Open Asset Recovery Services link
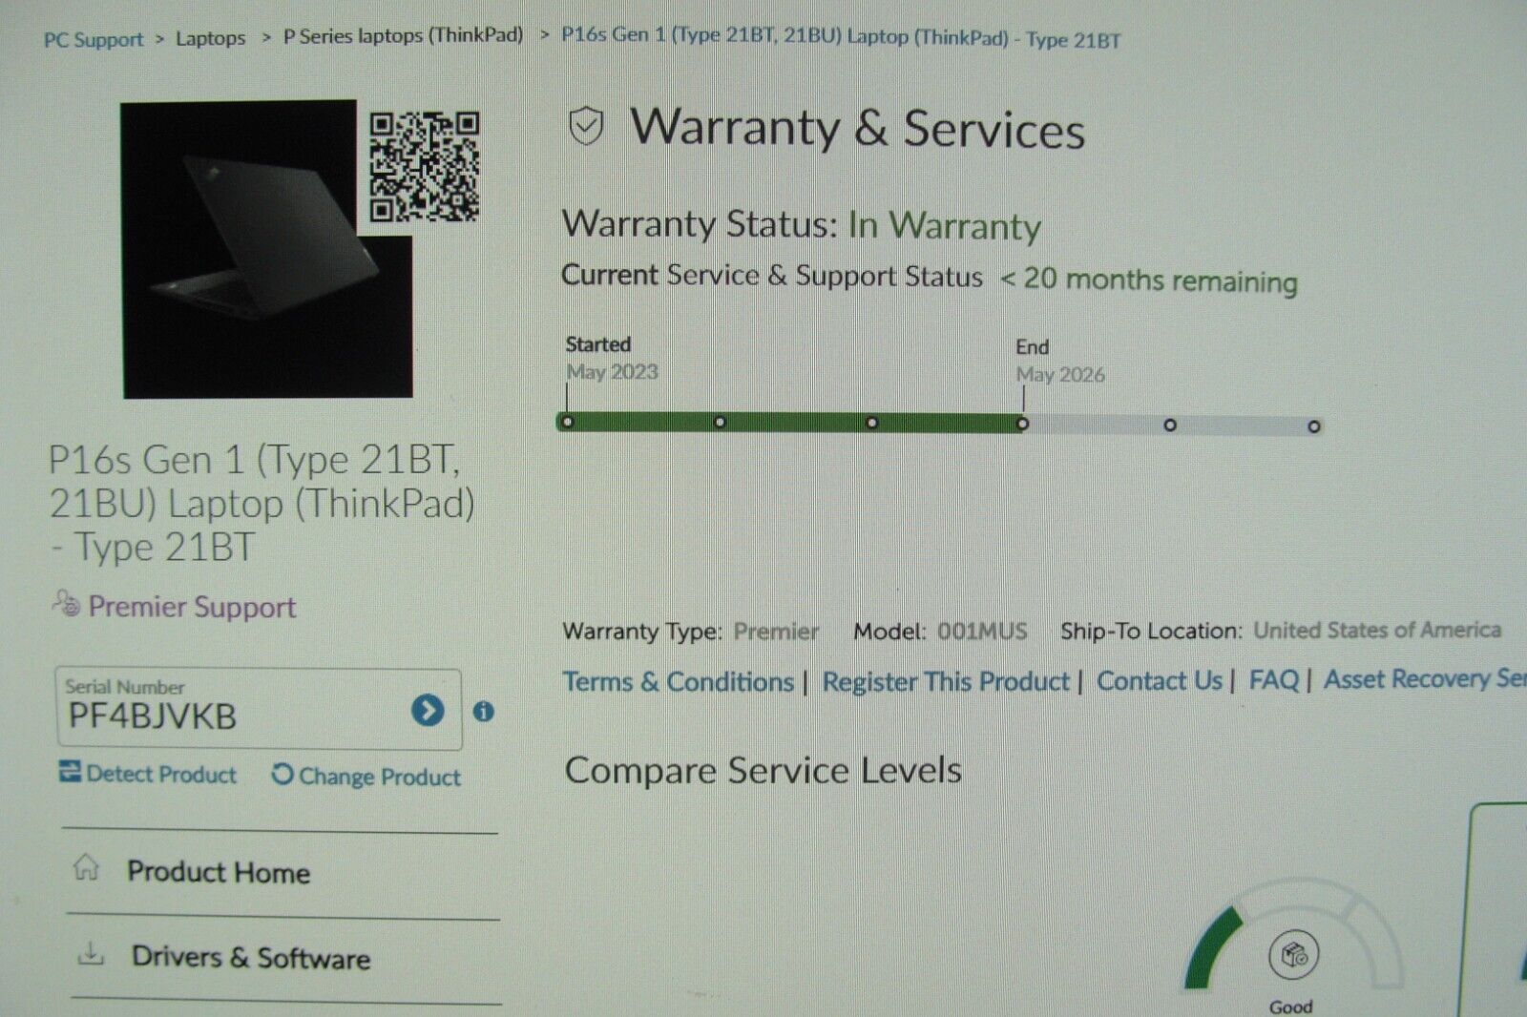Screen dimensions: 1527x1017 (1425, 678)
